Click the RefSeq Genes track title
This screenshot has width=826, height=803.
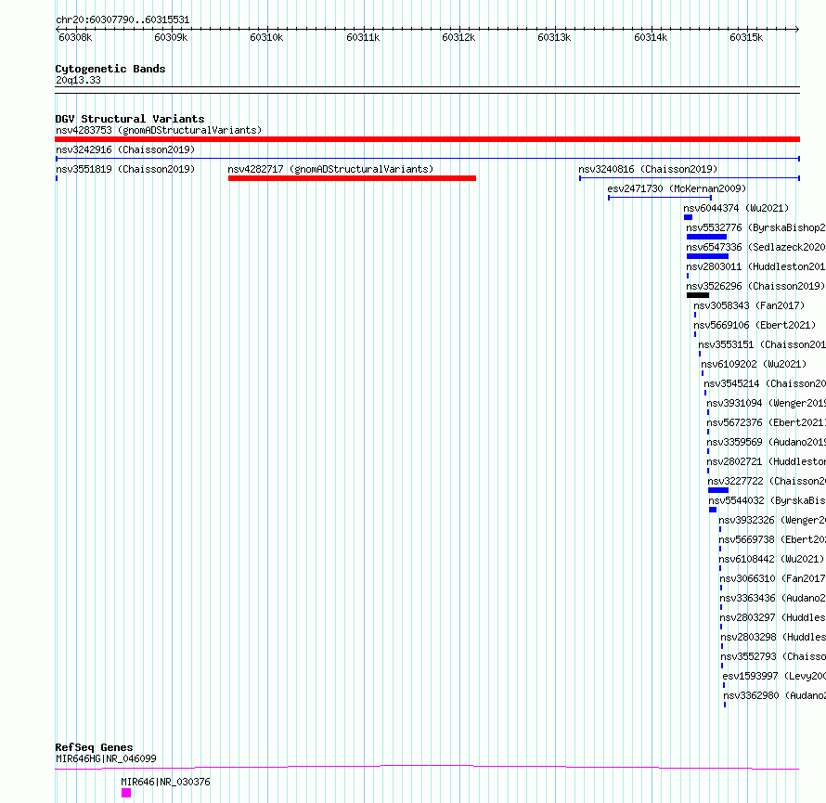coord(94,747)
